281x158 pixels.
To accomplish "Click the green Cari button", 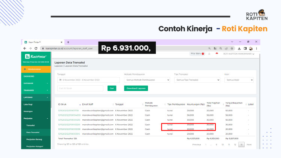I will coord(112,88).
